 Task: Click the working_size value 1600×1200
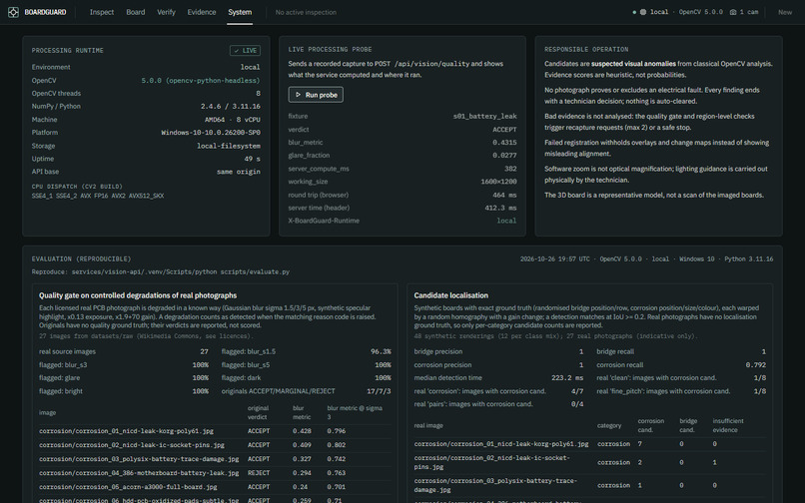[x=498, y=182]
